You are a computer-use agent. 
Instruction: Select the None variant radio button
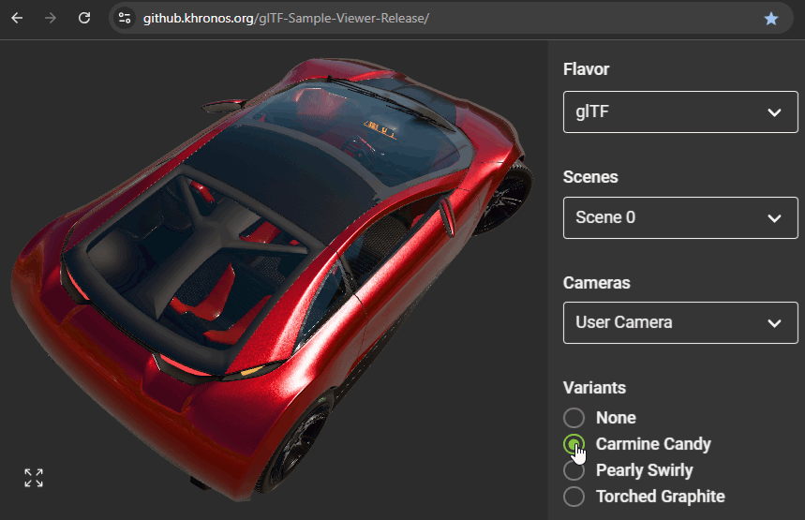pyautogui.click(x=574, y=418)
